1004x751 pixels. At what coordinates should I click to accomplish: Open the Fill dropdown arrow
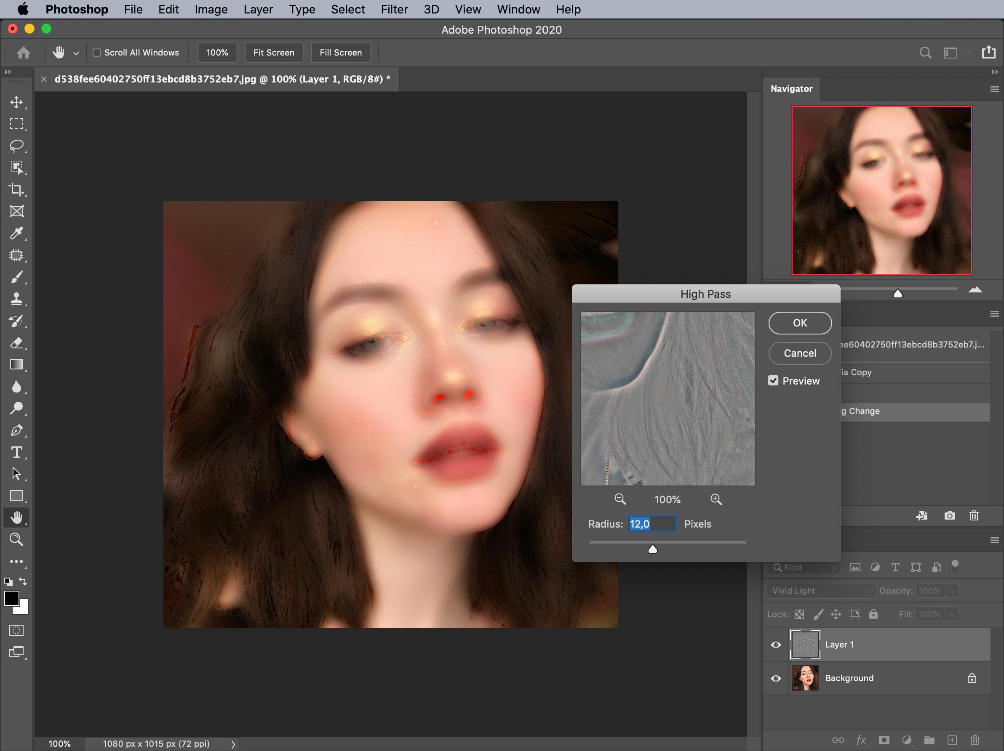pos(952,614)
